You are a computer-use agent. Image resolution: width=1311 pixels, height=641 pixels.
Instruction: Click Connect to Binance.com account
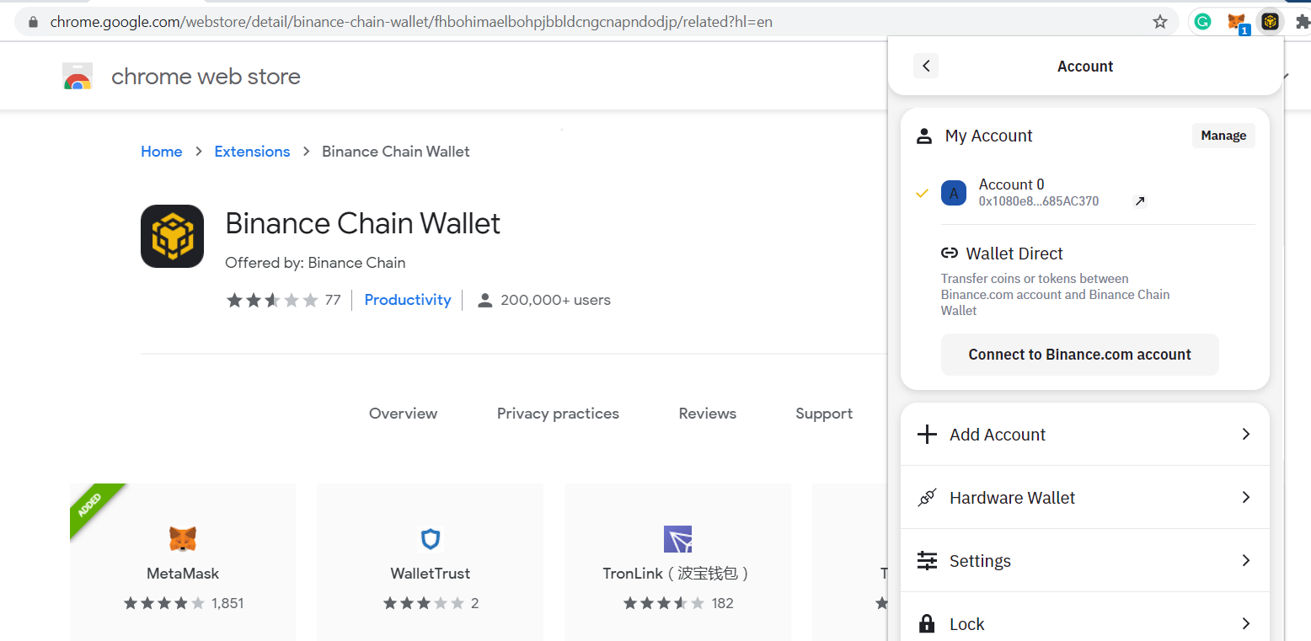[x=1079, y=355]
